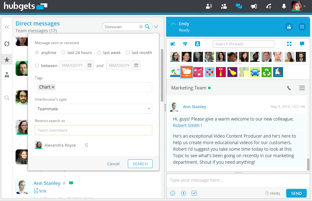
Task: Click the chat messages icon in top bar
Action: pyautogui.click(x=239, y=6)
